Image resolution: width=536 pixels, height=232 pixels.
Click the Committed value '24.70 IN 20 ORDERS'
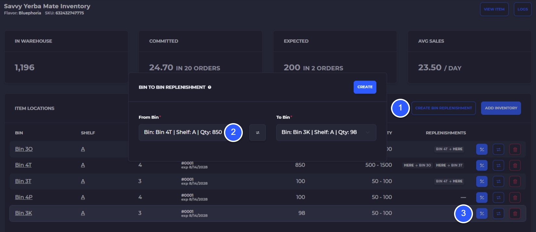185,68
